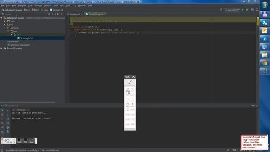
Task: Click Selenium2-lessons breadcrumb in navigation bar
Action: [12, 10]
